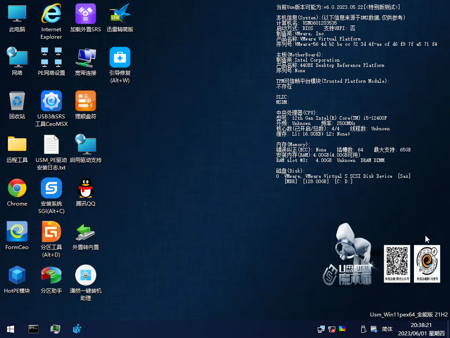Open the 引导修复 boot repair tool
Screen dimensions: 450x338
[120, 58]
